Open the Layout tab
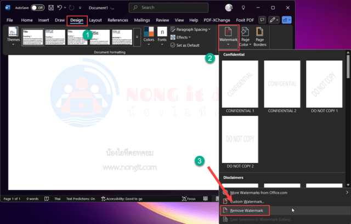The image size is (351, 224). 95,20
